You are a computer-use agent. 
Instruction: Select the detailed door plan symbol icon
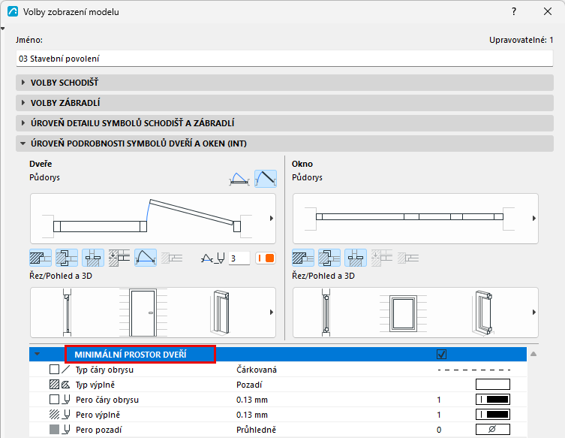point(266,179)
